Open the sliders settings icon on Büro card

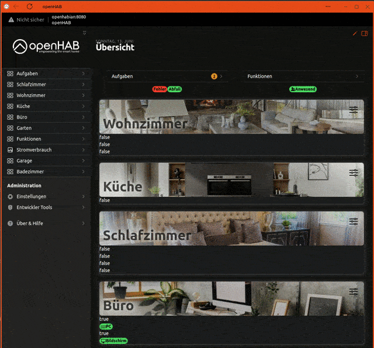click(354, 291)
